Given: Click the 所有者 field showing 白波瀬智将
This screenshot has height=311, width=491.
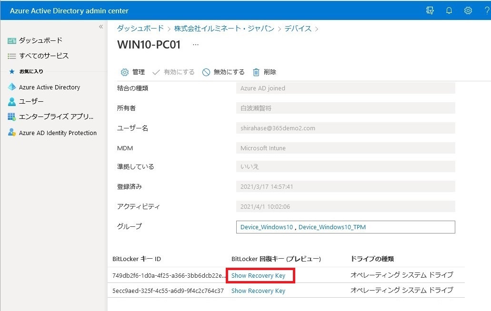Looking at the screenshot, I should click(x=345, y=108).
